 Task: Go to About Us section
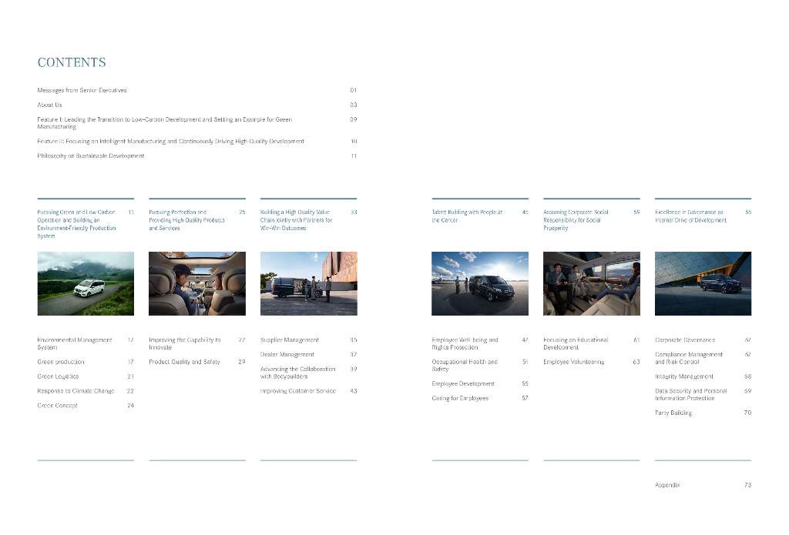click(50, 105)
